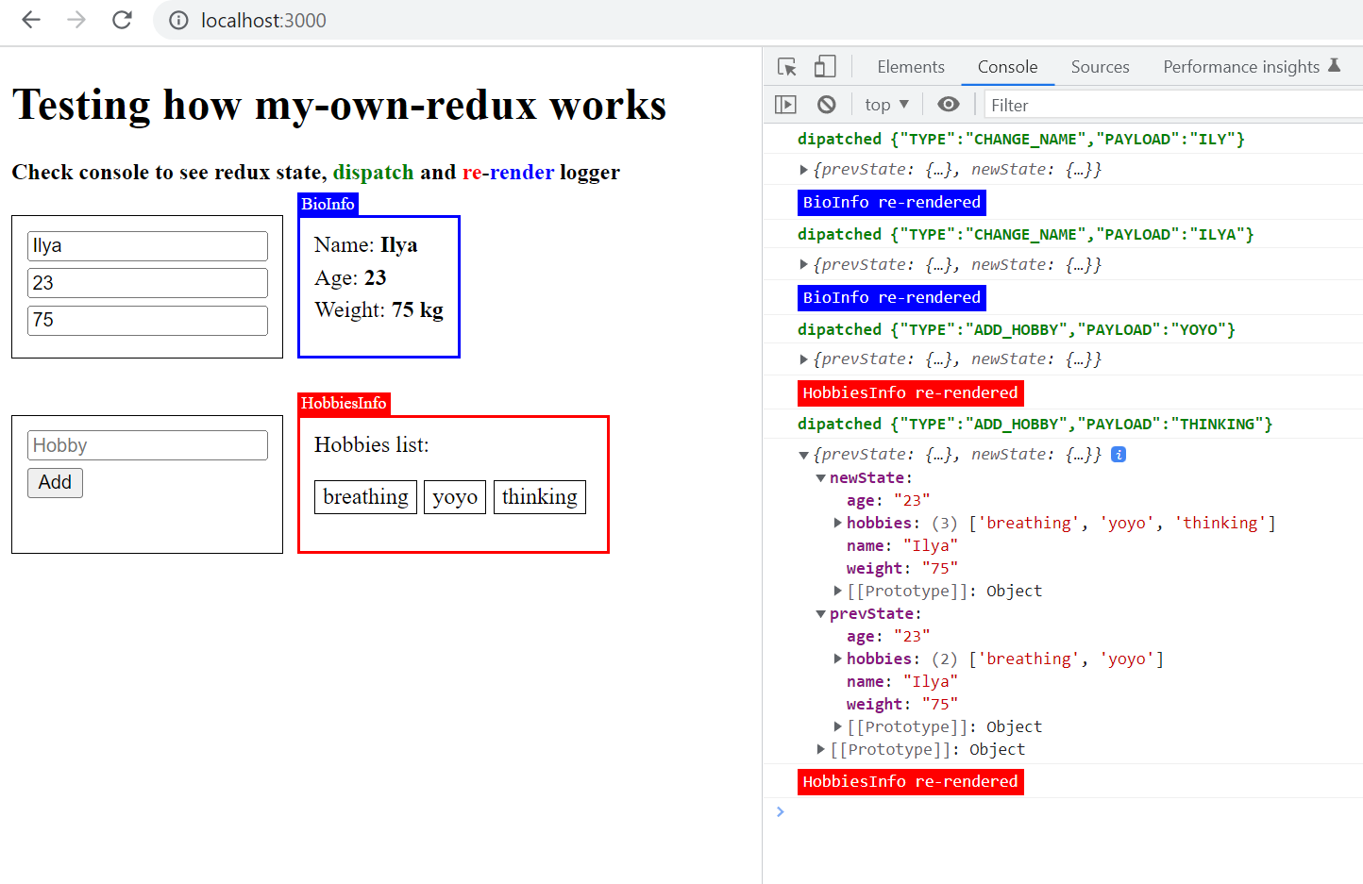Switch to the Elements tab

pos(910,67)
